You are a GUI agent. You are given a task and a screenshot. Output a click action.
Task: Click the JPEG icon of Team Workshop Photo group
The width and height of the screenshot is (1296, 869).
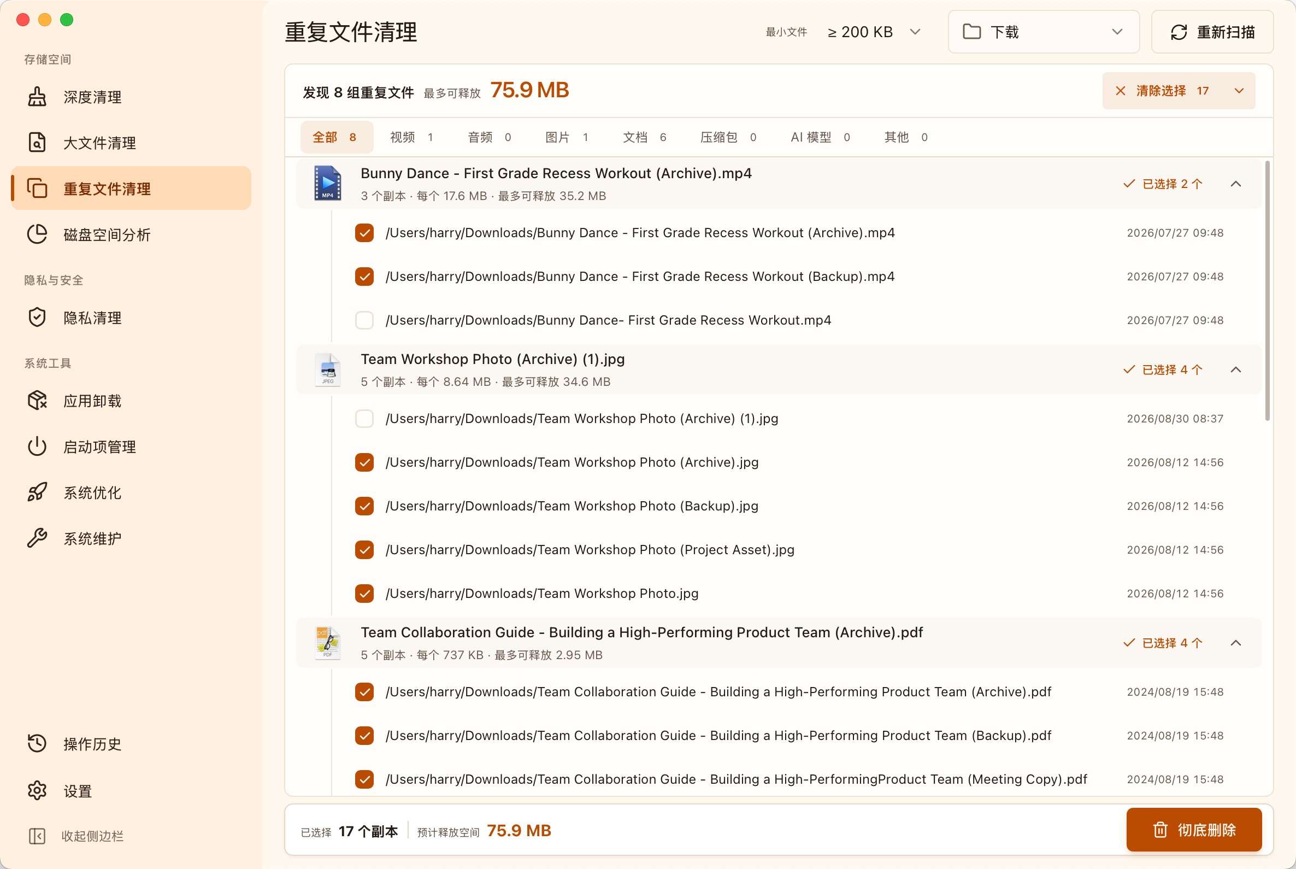(328, 369)
